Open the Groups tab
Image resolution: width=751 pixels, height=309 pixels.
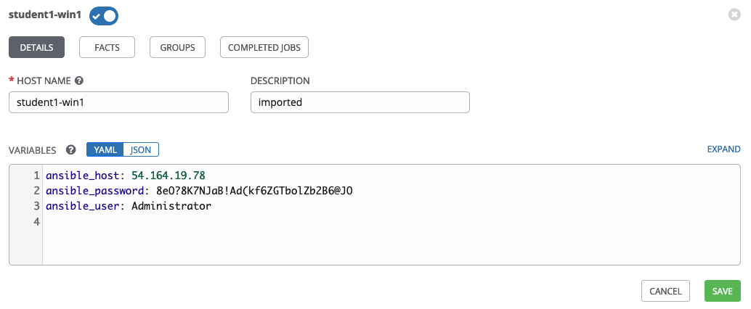click(x=178, y=47)
